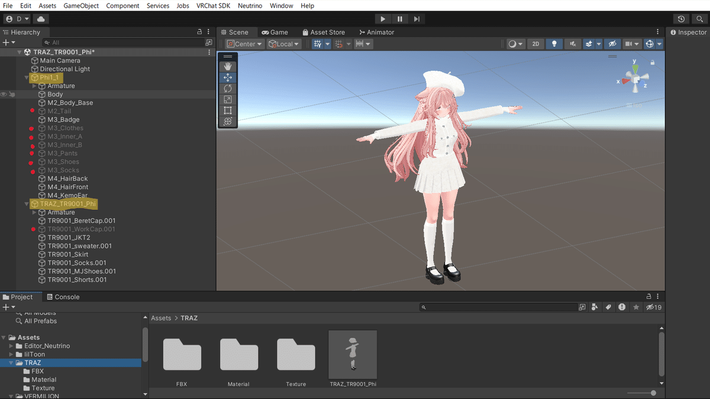Select TR9001_Skirt in Hierarchy

point(68,254)
